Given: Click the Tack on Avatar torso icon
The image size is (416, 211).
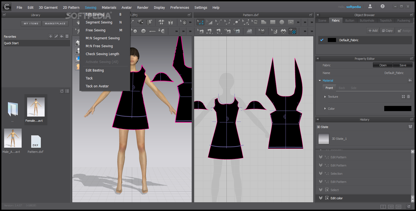Looking at the screenshot, I should coord(149,22).
